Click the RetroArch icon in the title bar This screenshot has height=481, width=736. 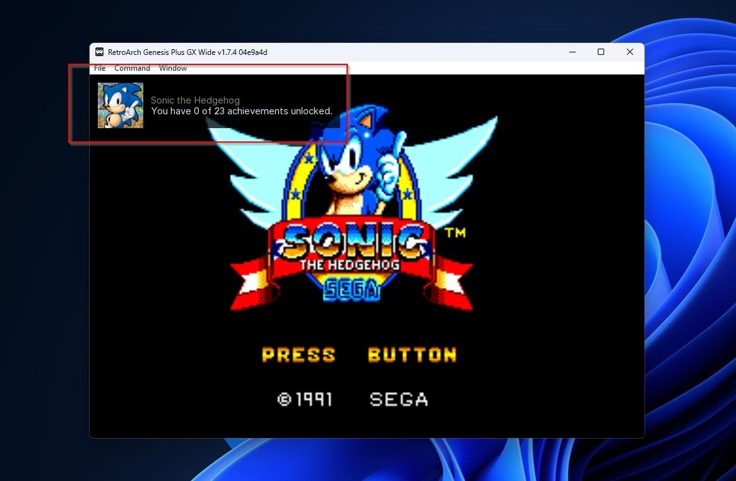(99, 52)
